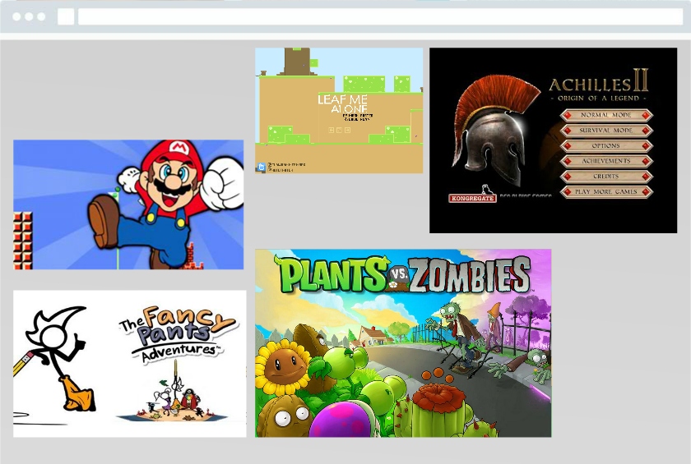Image resolution: width=691 pixels, height=464 pixels.
Task: Open the Plants vs. Zombies game thumbnail
Action: (403, 343)
